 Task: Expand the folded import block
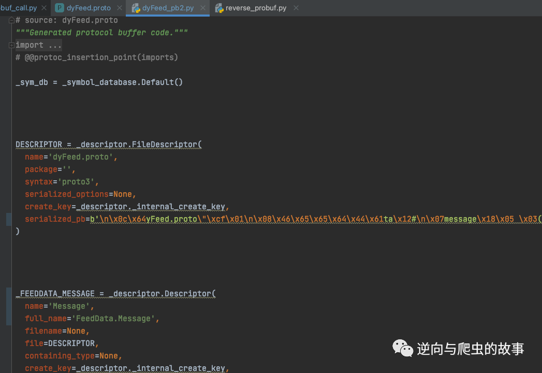pyautogui.click(x=11, y=45)
